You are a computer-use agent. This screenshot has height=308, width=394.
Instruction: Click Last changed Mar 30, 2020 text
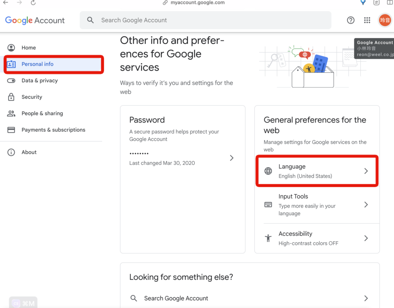pos(162,163)
